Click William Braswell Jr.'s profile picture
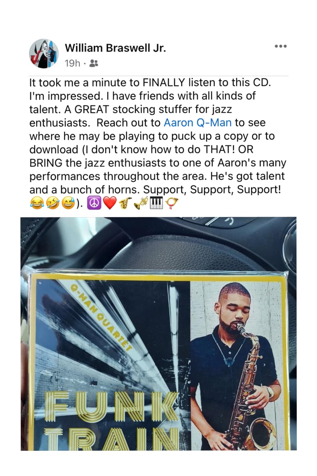Viewport: 317px width, 476px height. pos(44,53)
